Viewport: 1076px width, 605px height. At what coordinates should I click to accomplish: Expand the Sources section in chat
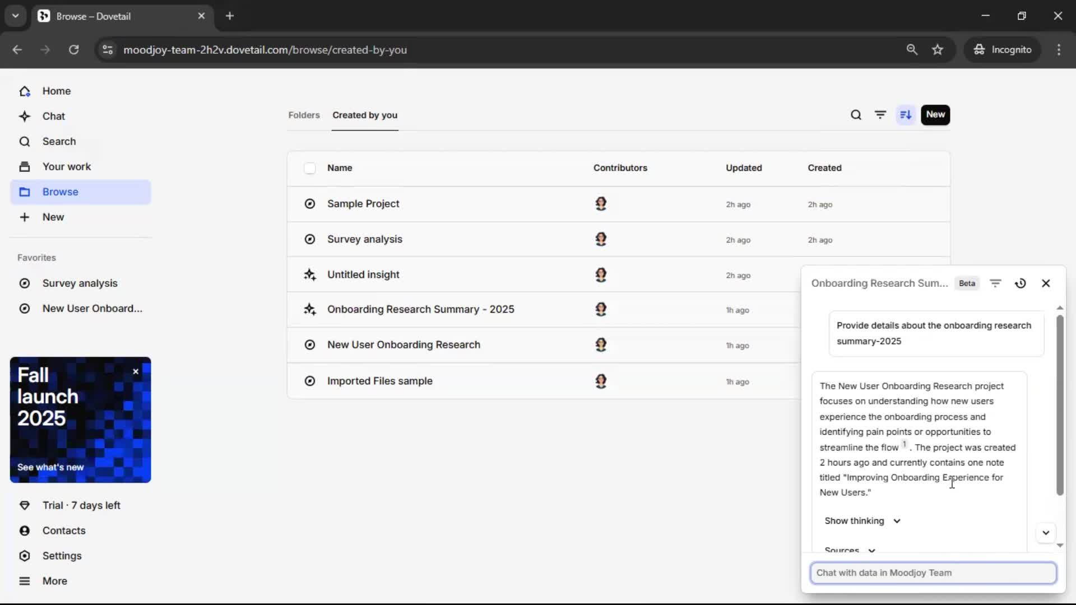[850, 550]
